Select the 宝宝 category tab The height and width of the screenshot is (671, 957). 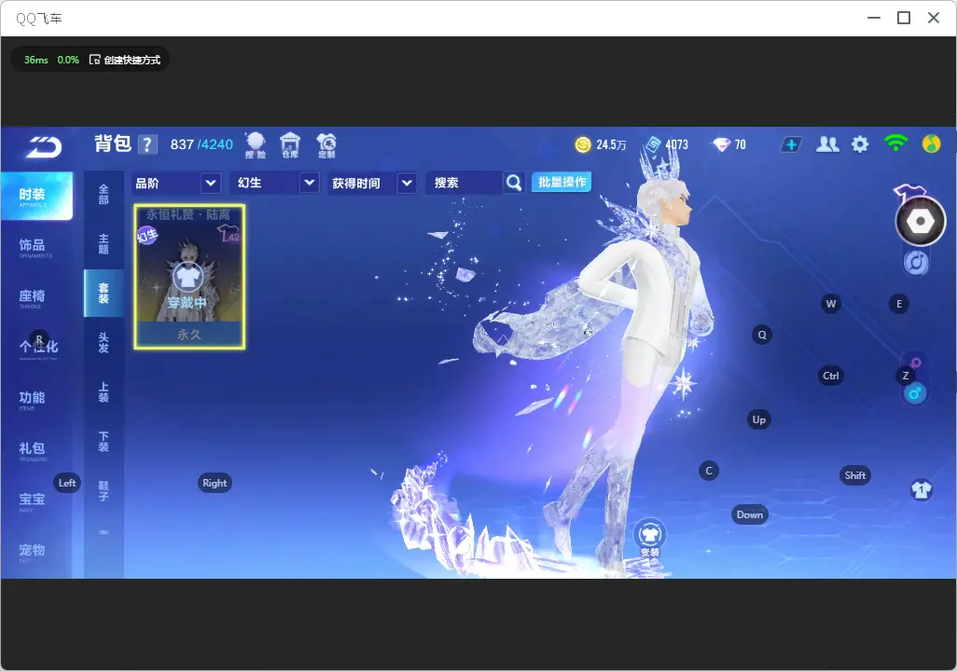36,500
